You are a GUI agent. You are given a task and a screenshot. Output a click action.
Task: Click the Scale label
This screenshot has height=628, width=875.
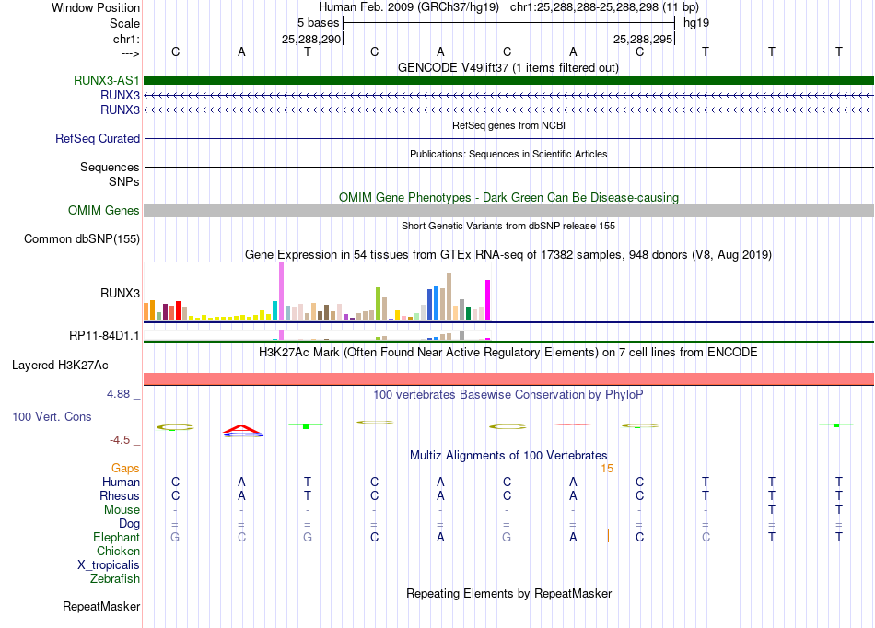[124, 23]
